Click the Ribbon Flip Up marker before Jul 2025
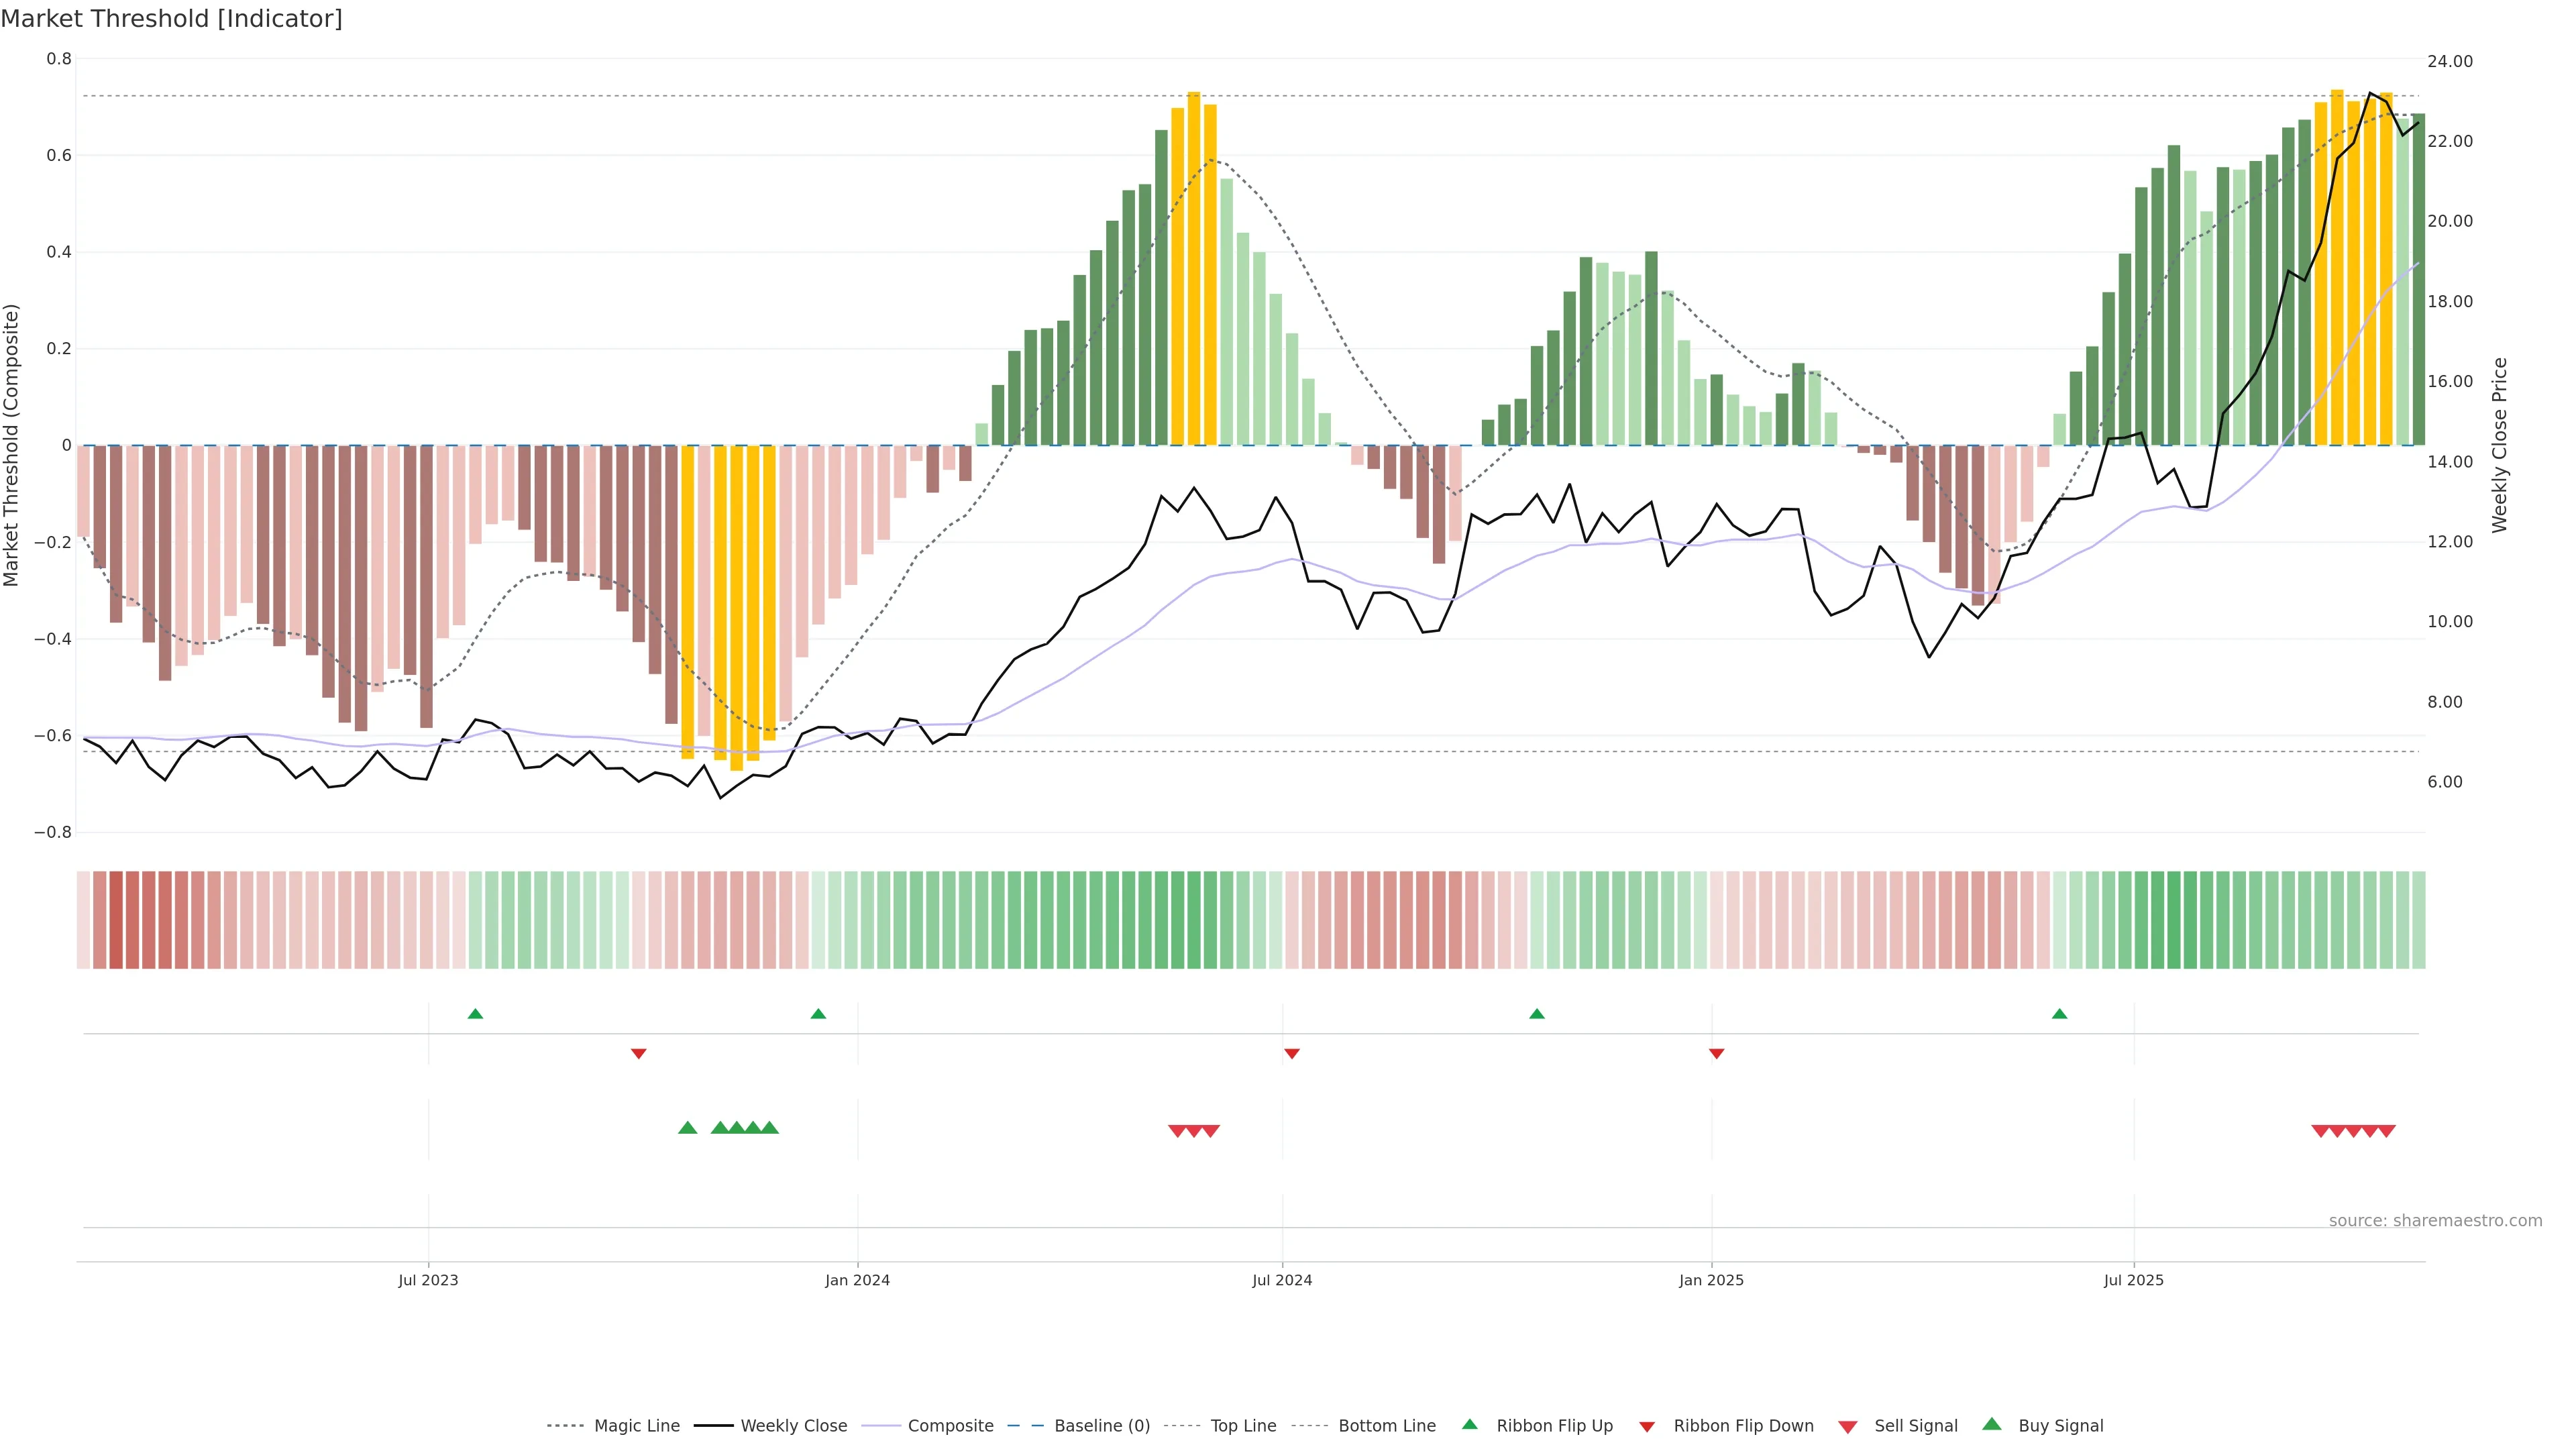The image size is (2576, 1449). [x=2059, y=1014]
